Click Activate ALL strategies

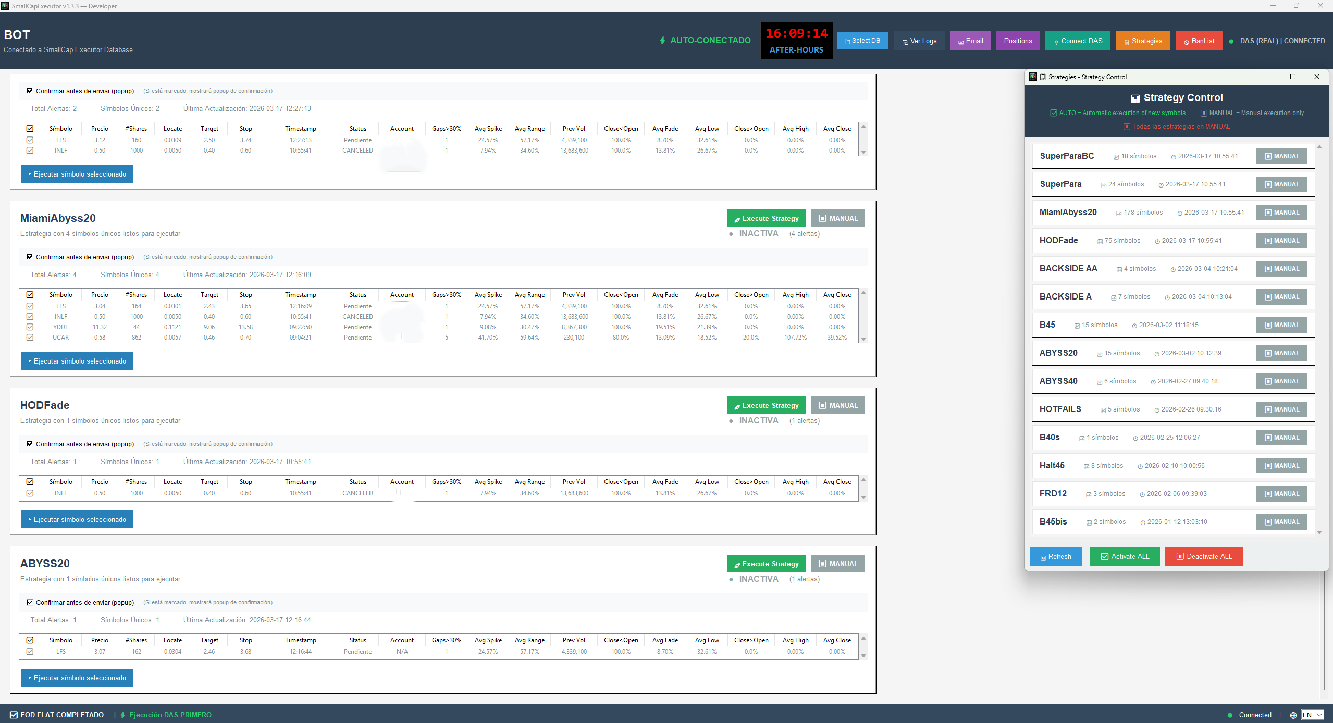1125,556
